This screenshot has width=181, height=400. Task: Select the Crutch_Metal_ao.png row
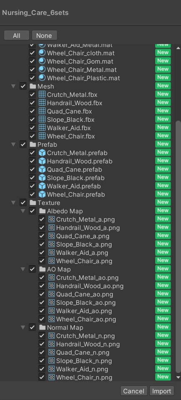[x=87, y=278]
